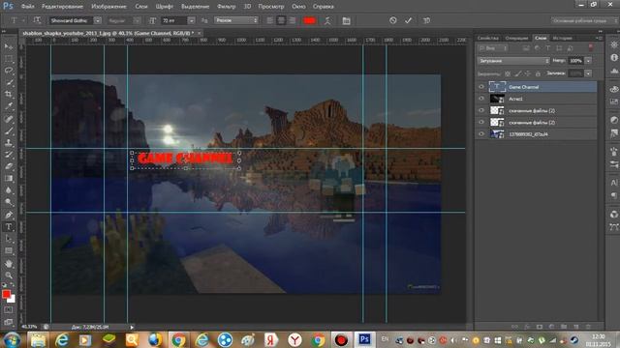The width and height of the screenshot is (620, 348).
Task: Select the Brush tool
Action: coord(9,131)
